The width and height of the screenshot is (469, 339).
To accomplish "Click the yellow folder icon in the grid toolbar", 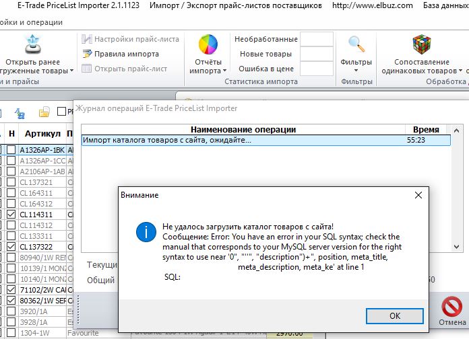I will [x=44, y=112].
